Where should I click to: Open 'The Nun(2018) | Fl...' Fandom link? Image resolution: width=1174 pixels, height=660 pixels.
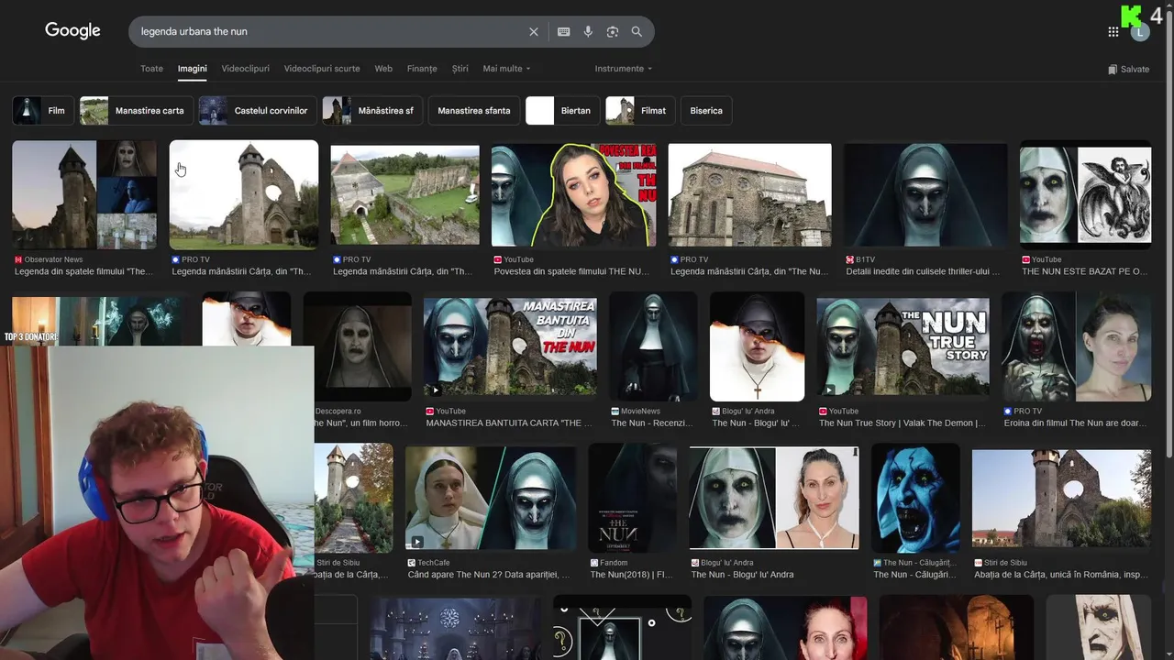pyautogui.click(x=631, y=575)
